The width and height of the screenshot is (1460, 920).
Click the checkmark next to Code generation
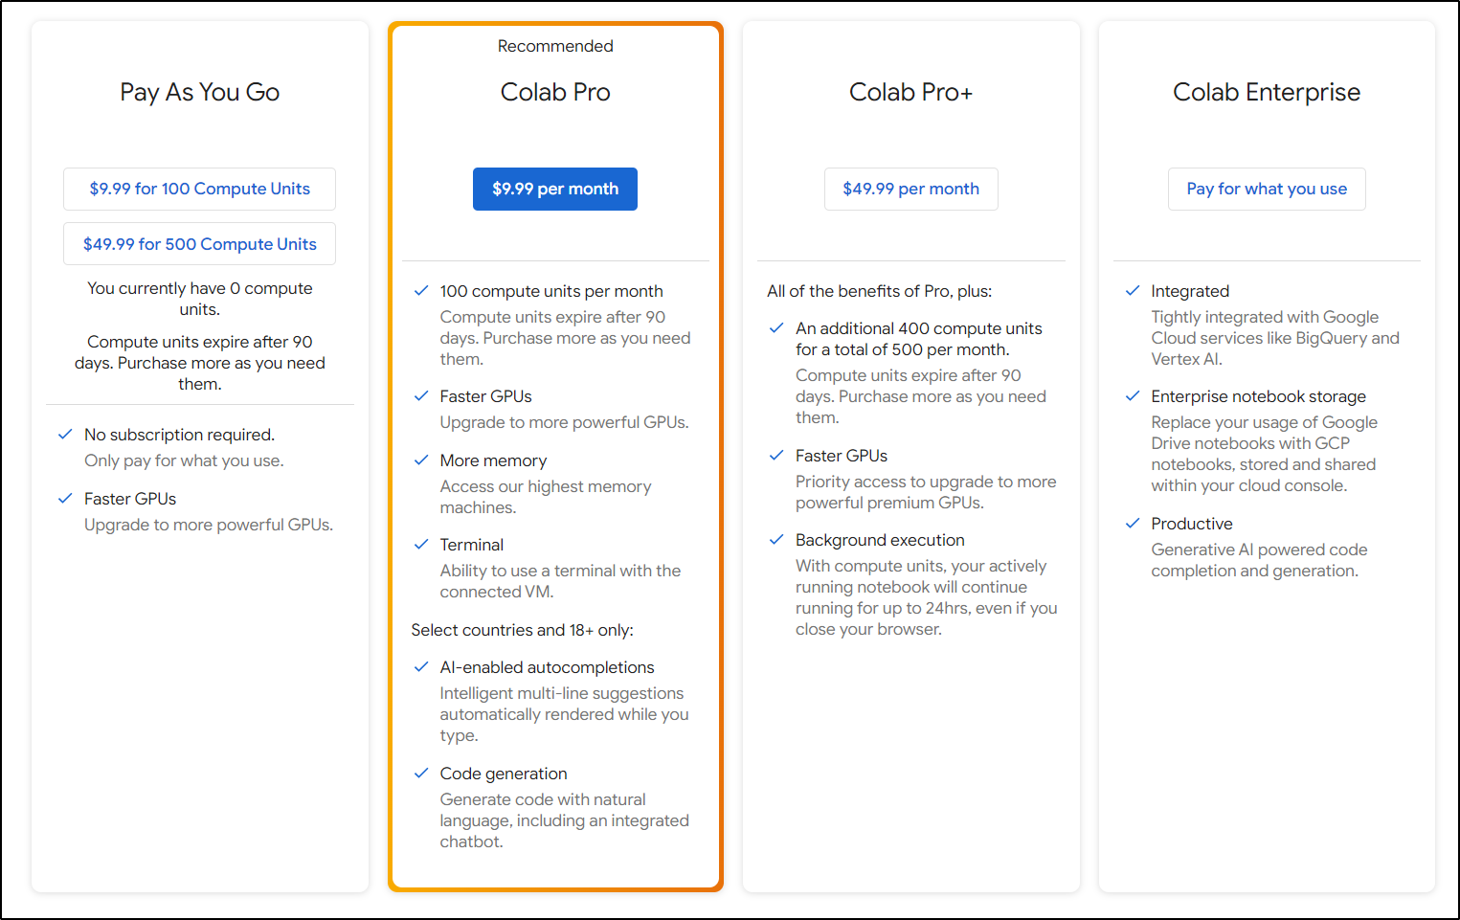420,774
